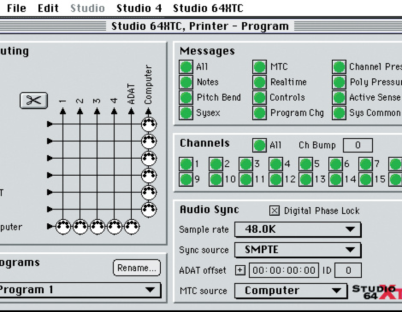Toggle the Notes message filter
Screen dimensions: 402x312
point(186,82)
